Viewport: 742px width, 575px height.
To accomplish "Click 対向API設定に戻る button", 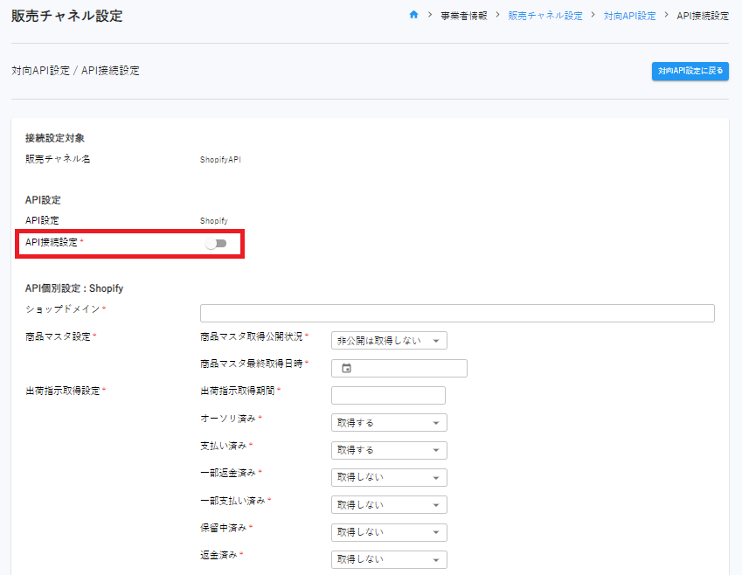I will coord(690,71).
